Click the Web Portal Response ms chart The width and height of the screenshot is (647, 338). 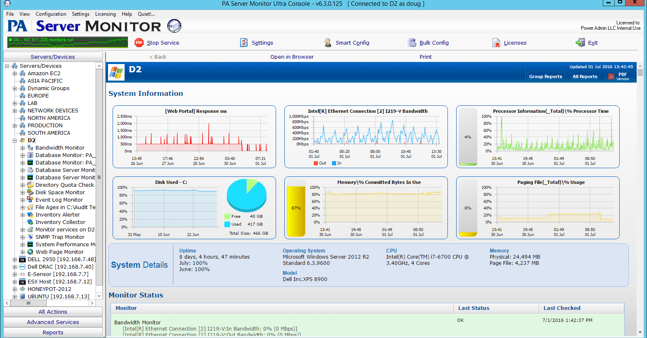pos(194,137)
